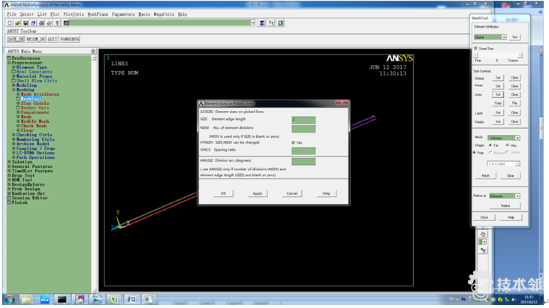
Task: Click the RESUM_DB toolbar button
Action: [x=36, y=39]
